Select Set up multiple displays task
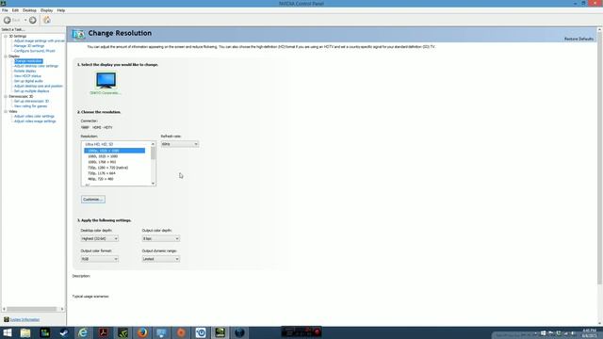Viewport: 603px width, 339px height. point(31,91)
